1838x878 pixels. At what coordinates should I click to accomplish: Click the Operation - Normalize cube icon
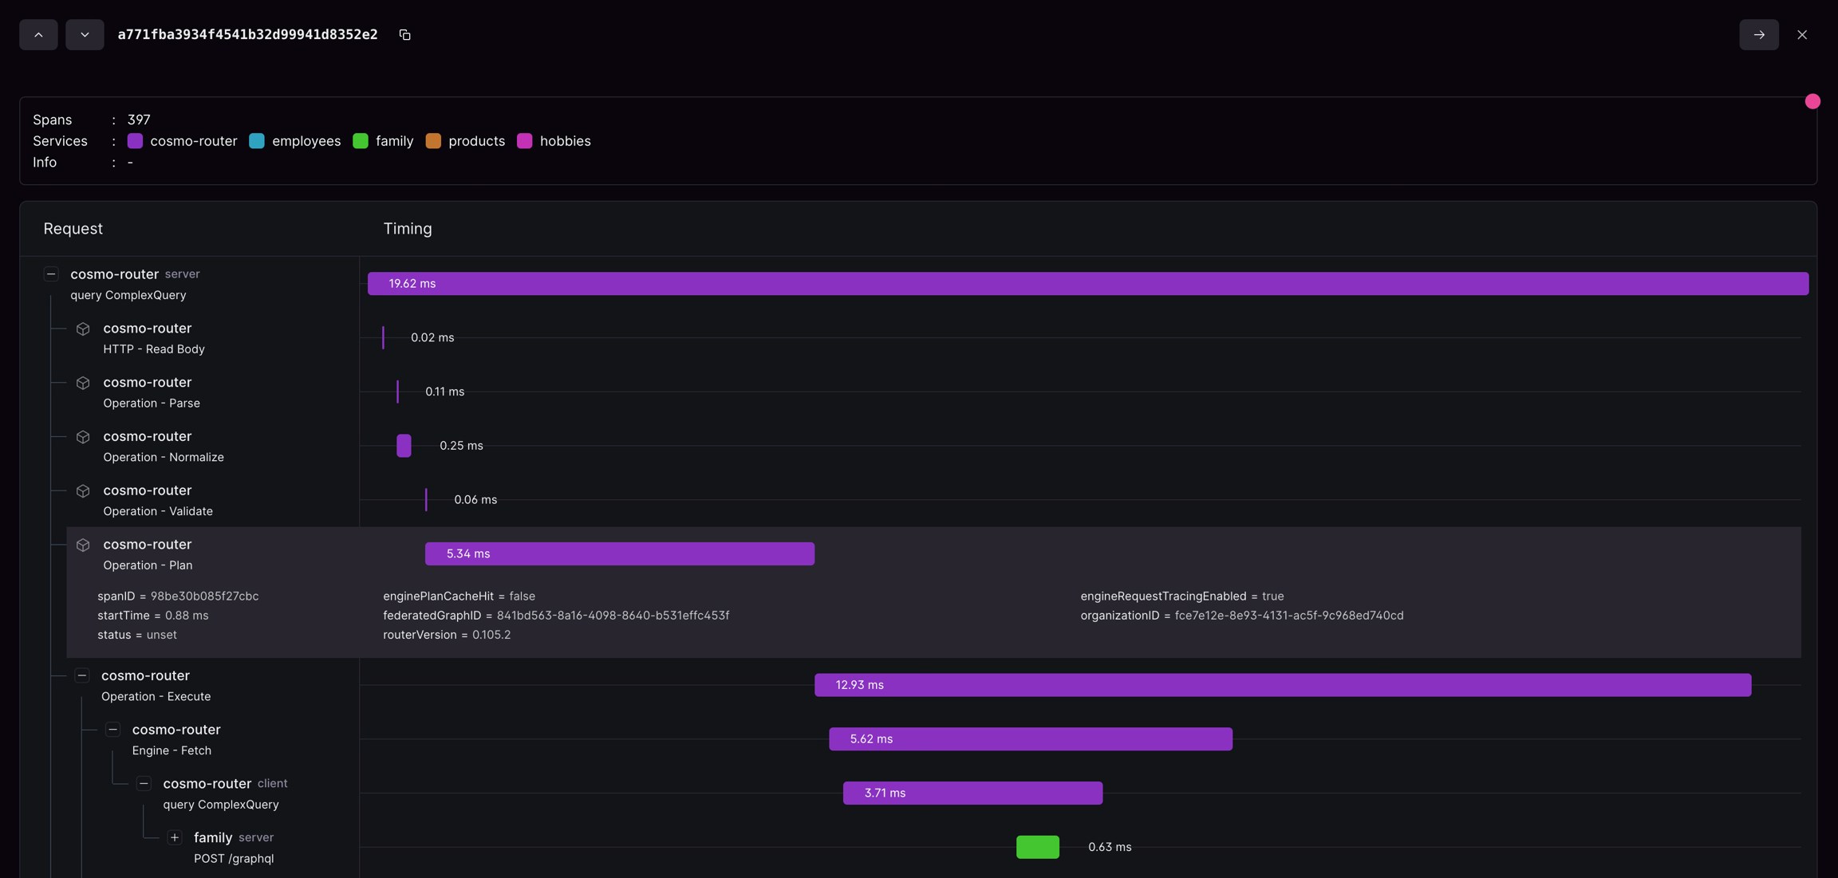coord(83,438)
